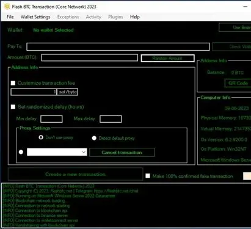Click the 09-06-2023 date text

236,108
